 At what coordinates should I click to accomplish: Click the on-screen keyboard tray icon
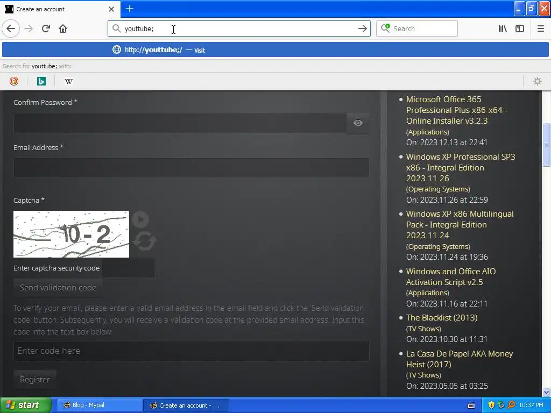pos(471,405)
